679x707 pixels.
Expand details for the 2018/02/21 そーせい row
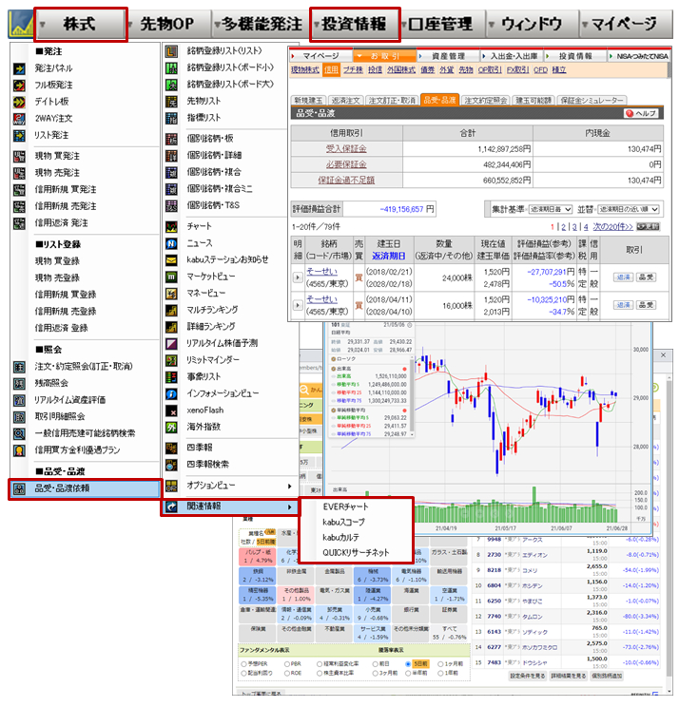click(x=298, y=277)
